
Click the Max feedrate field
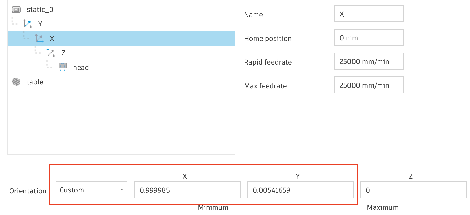coord(369,85)
